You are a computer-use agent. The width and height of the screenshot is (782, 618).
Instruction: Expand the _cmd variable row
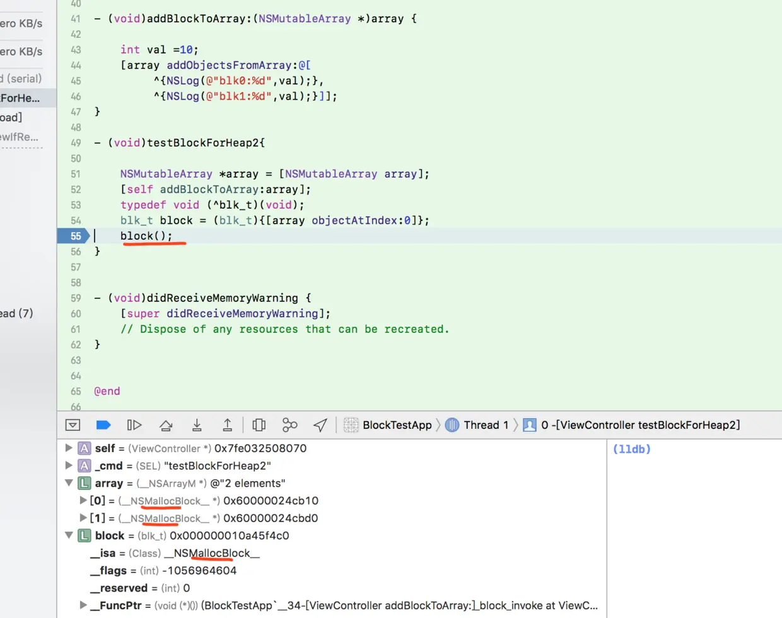pyautogui.click(x=69, y=465)
